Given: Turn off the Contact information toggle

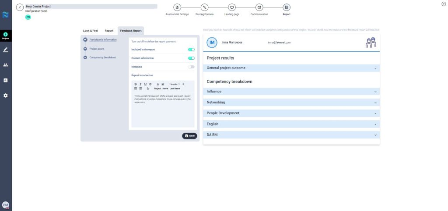Looking at the screenshot, I should (x=191, y=58).
